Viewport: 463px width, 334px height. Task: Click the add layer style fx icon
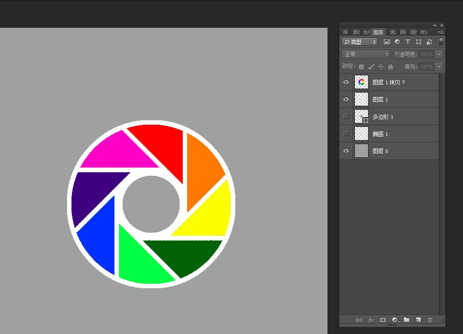pyautogui.click(x=371, y=320)
